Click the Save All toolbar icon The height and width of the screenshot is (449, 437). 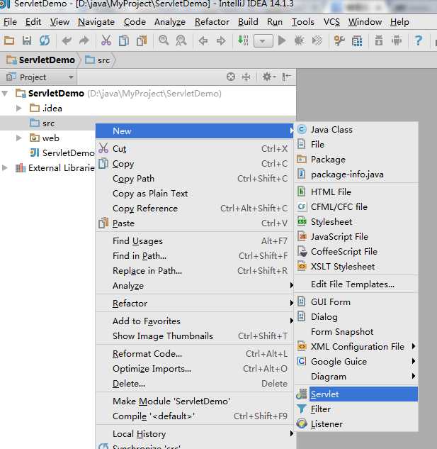pos(27,40)
